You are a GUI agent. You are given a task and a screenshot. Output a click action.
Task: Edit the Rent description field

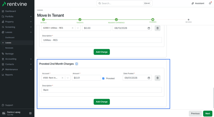coord(102,90)
